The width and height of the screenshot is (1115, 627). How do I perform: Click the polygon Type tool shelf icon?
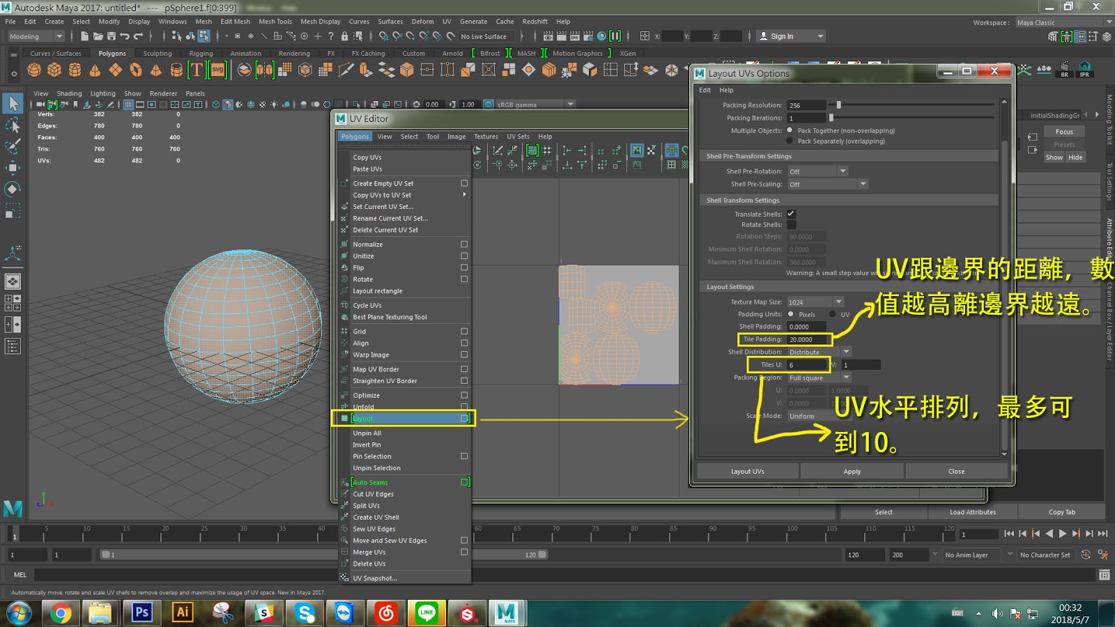pyautogui.click(x=197, y=70)
